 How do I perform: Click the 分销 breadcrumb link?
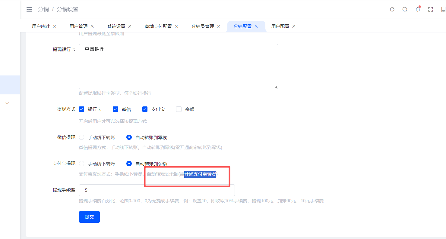(x=43, y=10)
